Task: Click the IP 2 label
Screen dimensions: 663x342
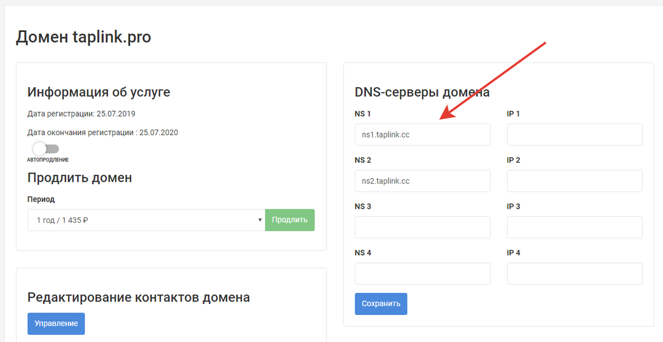Action: tap(513, 160)
